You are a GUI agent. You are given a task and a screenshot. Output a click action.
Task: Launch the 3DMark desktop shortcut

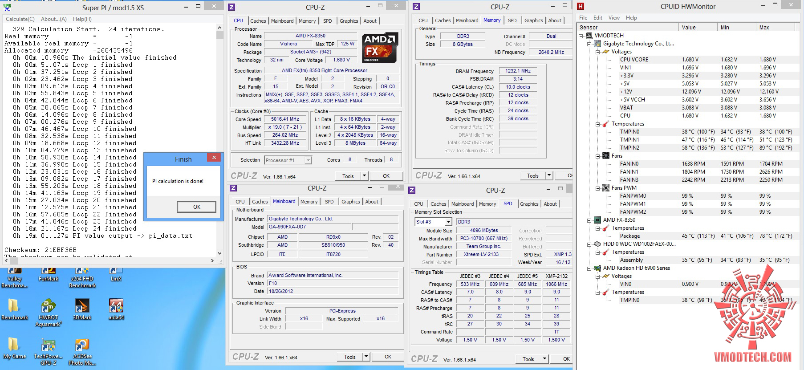[82, 310]
